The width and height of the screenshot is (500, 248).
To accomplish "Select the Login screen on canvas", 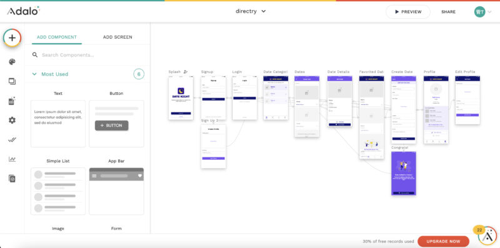I will (244, 98).
